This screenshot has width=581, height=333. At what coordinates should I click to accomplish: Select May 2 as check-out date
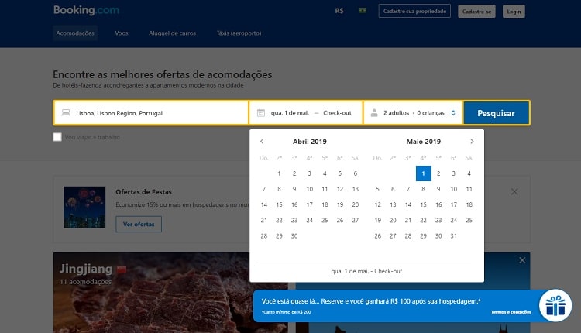[x=438, y=173]
